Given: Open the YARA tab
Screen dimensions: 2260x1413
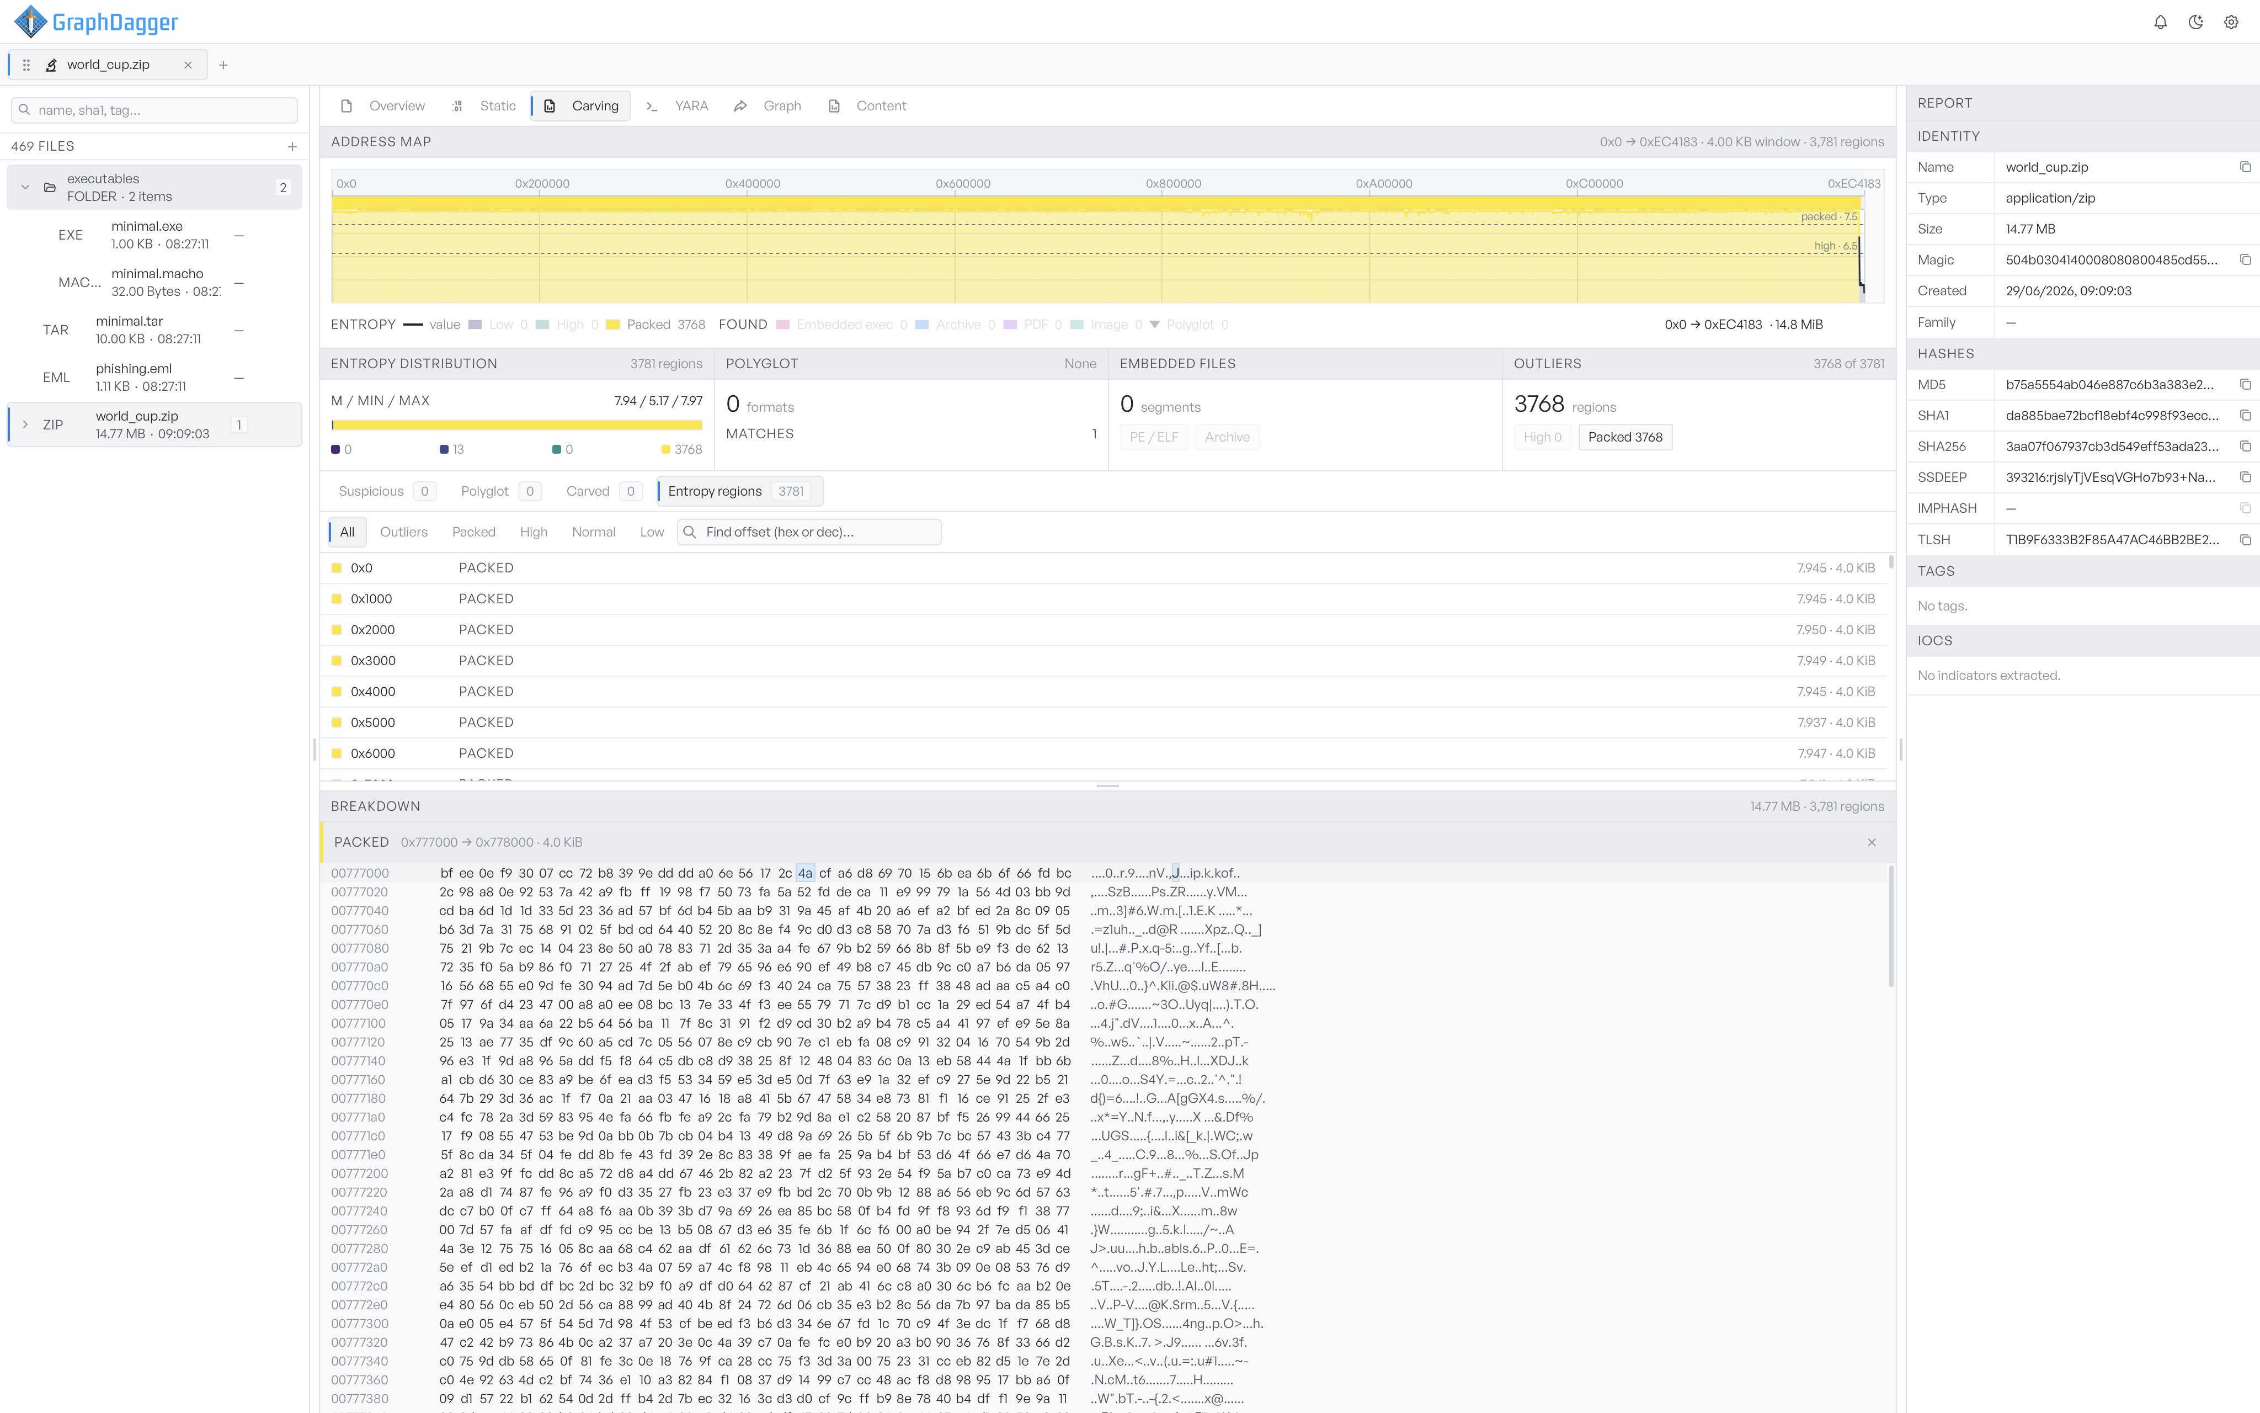Looking at the screenshot, I should [678, 105].
